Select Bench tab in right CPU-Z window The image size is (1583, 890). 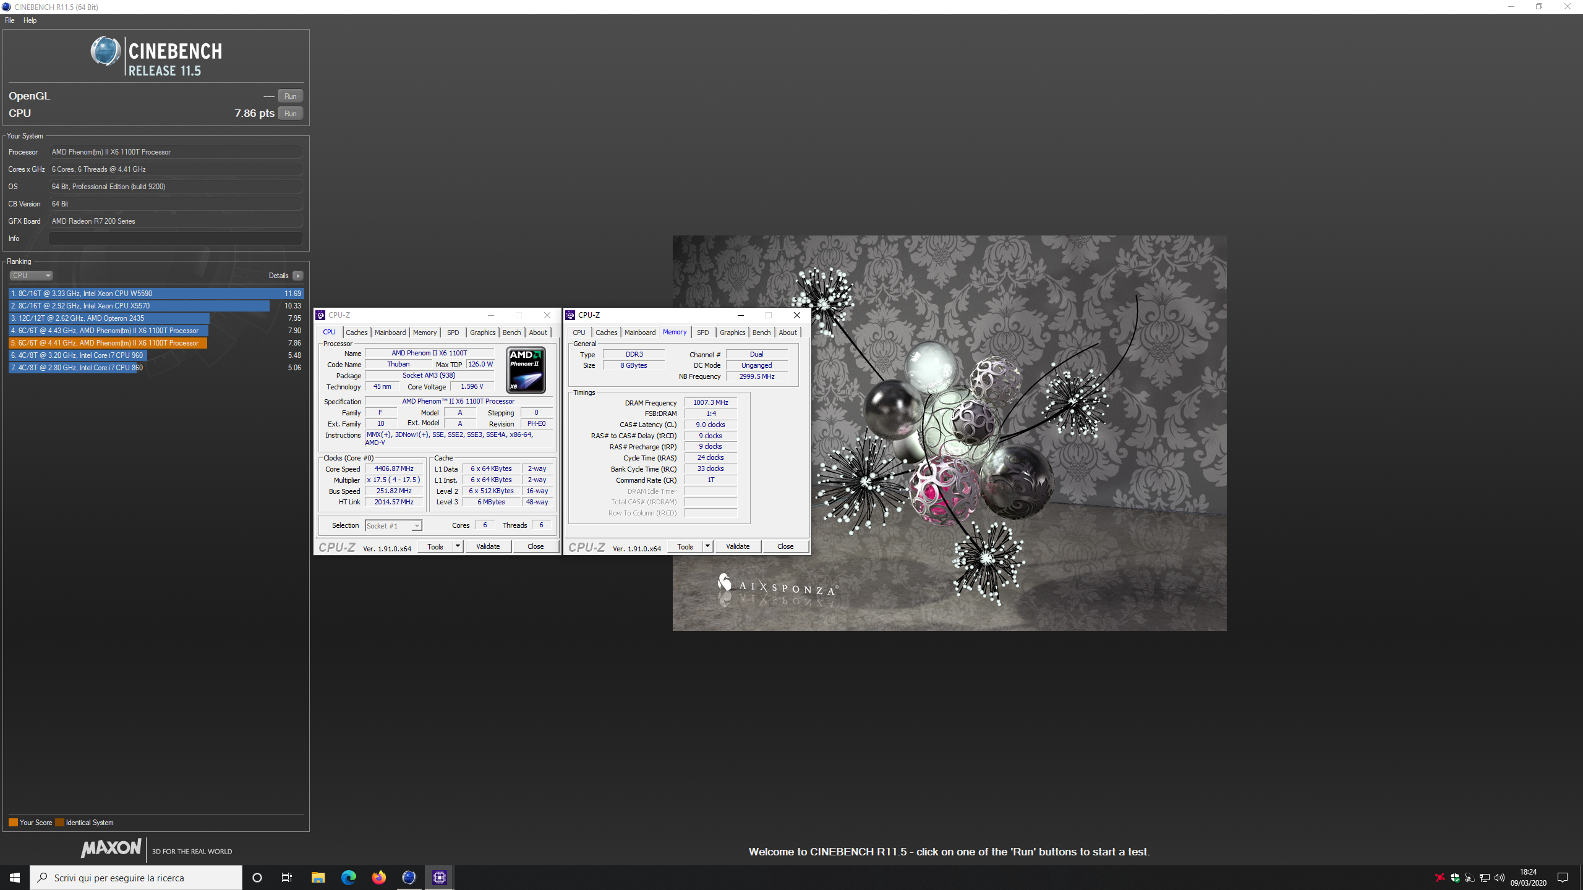pyautogui.click(x=761, y=333)
